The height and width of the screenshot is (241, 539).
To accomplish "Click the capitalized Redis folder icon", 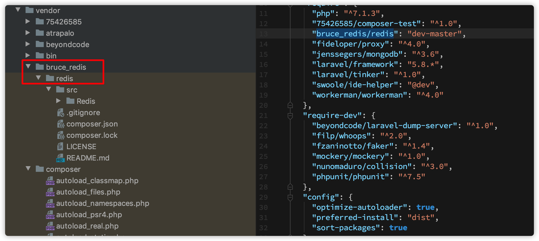I will click(70, 101).
